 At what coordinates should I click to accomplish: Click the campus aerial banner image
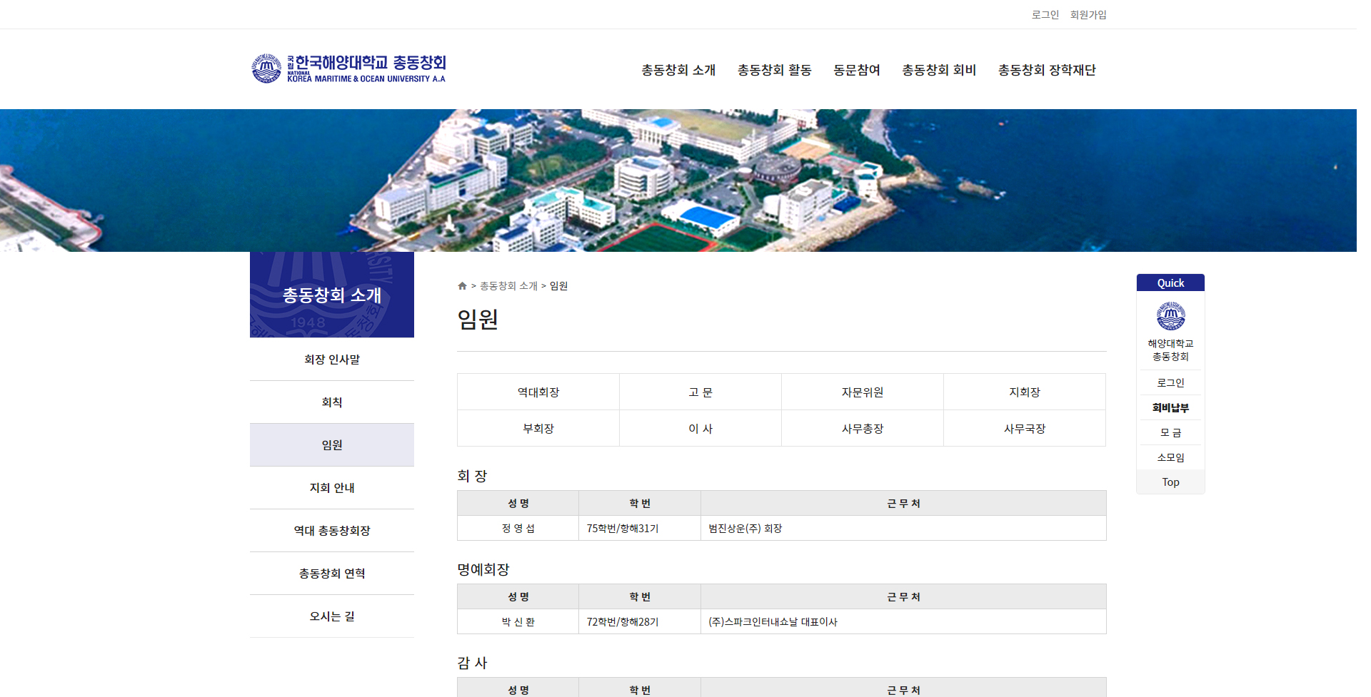coord(678,180)
